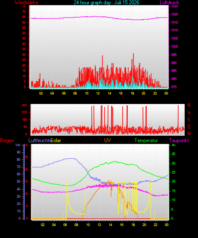Click the red "90" wind direction axis value
The height and width of the screenshot is (238, 198).
(x=25, y=127)
